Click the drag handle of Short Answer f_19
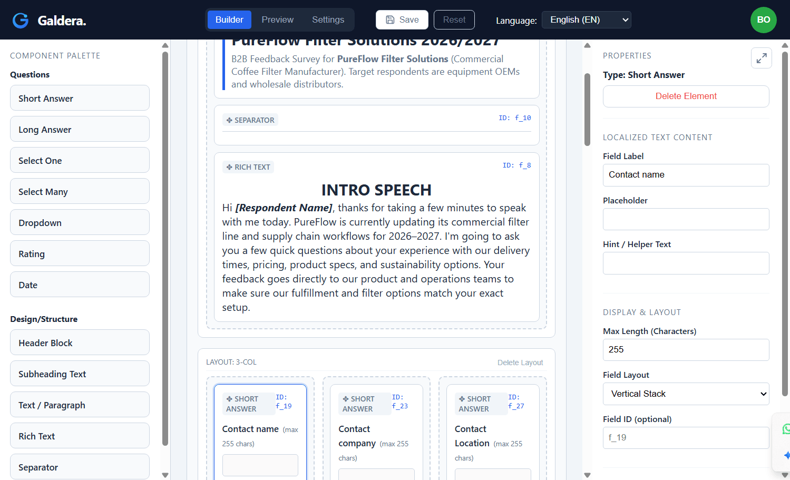This screenshot has height=480, width=790. (229, 399)
